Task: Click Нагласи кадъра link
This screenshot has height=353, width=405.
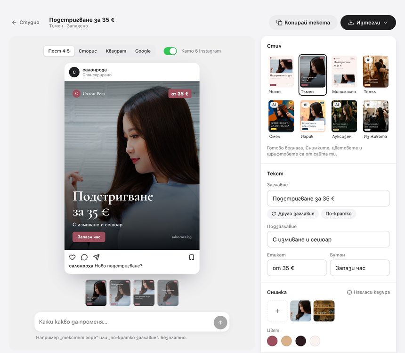Action: 368,292
